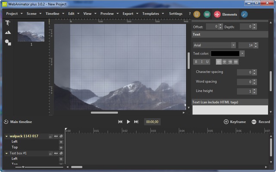The width and height of the screenshot is (276, 172).
Task: Select the Text tool in left toolbar
Action: point(8,23)
